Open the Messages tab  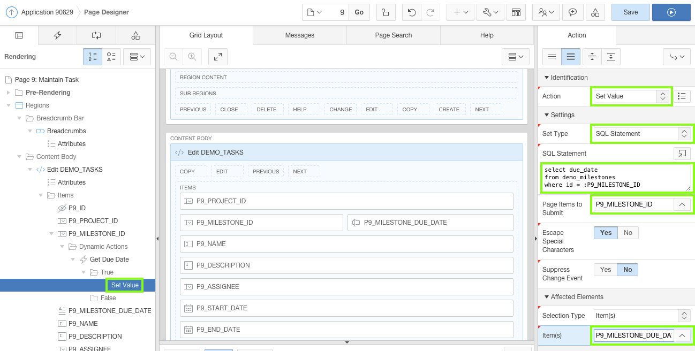[300, 35]
